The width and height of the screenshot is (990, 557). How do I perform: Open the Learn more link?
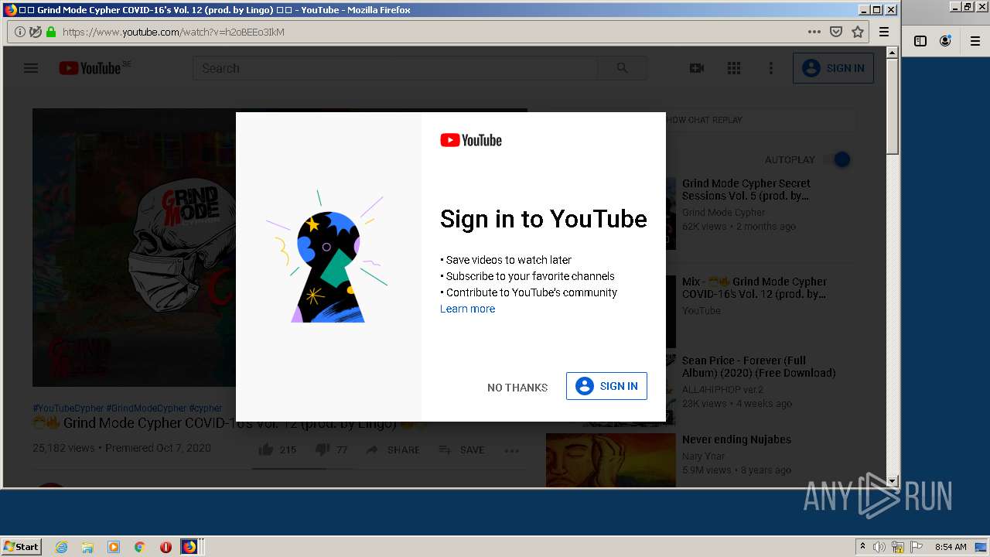(467, 309)
